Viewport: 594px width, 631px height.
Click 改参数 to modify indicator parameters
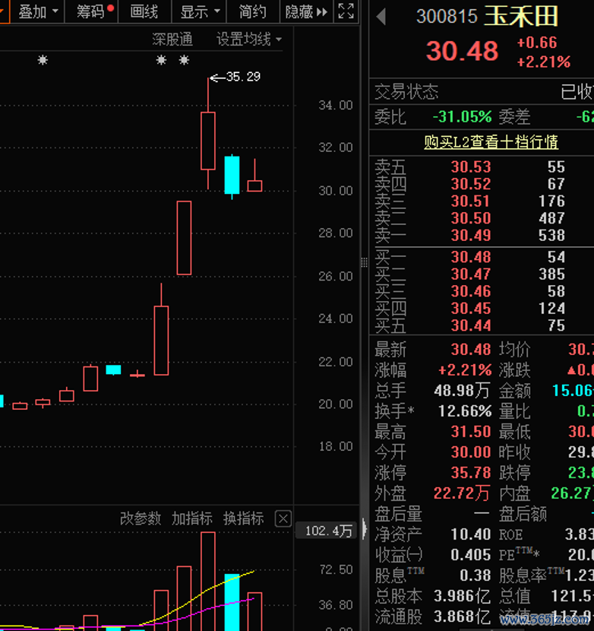141,518
